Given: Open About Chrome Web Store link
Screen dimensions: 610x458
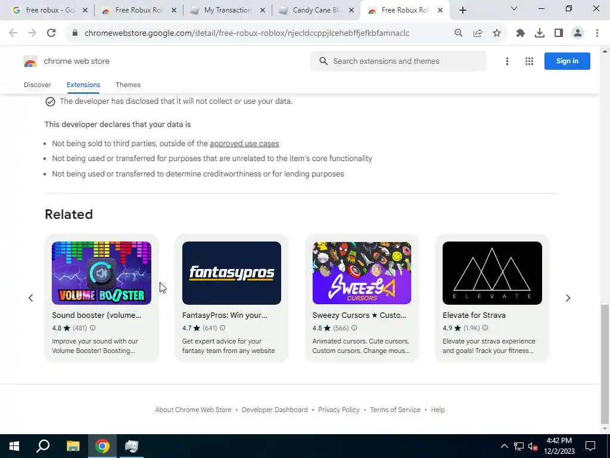Looking at the screenshot, I should pyautogui.click(x=193, y=410).
